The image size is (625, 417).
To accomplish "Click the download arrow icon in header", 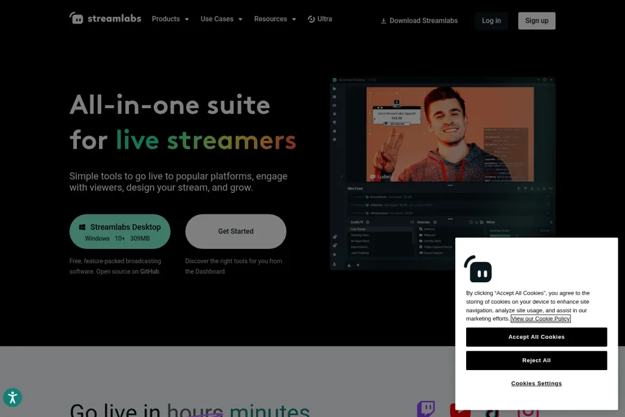I will click(x=383, y=21).
